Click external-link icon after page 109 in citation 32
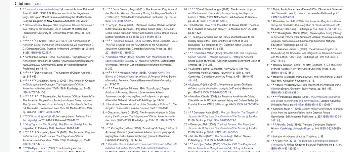 [212, 133]
